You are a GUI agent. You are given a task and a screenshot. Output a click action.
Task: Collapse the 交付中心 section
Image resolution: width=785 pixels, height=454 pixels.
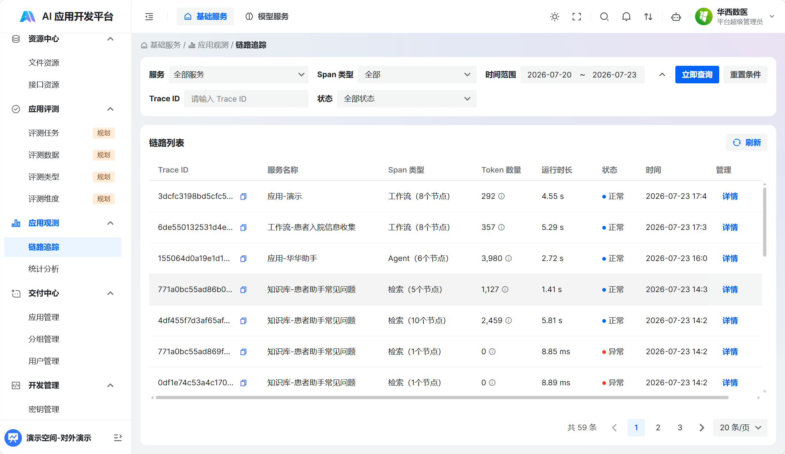click(x=110, y=293)
